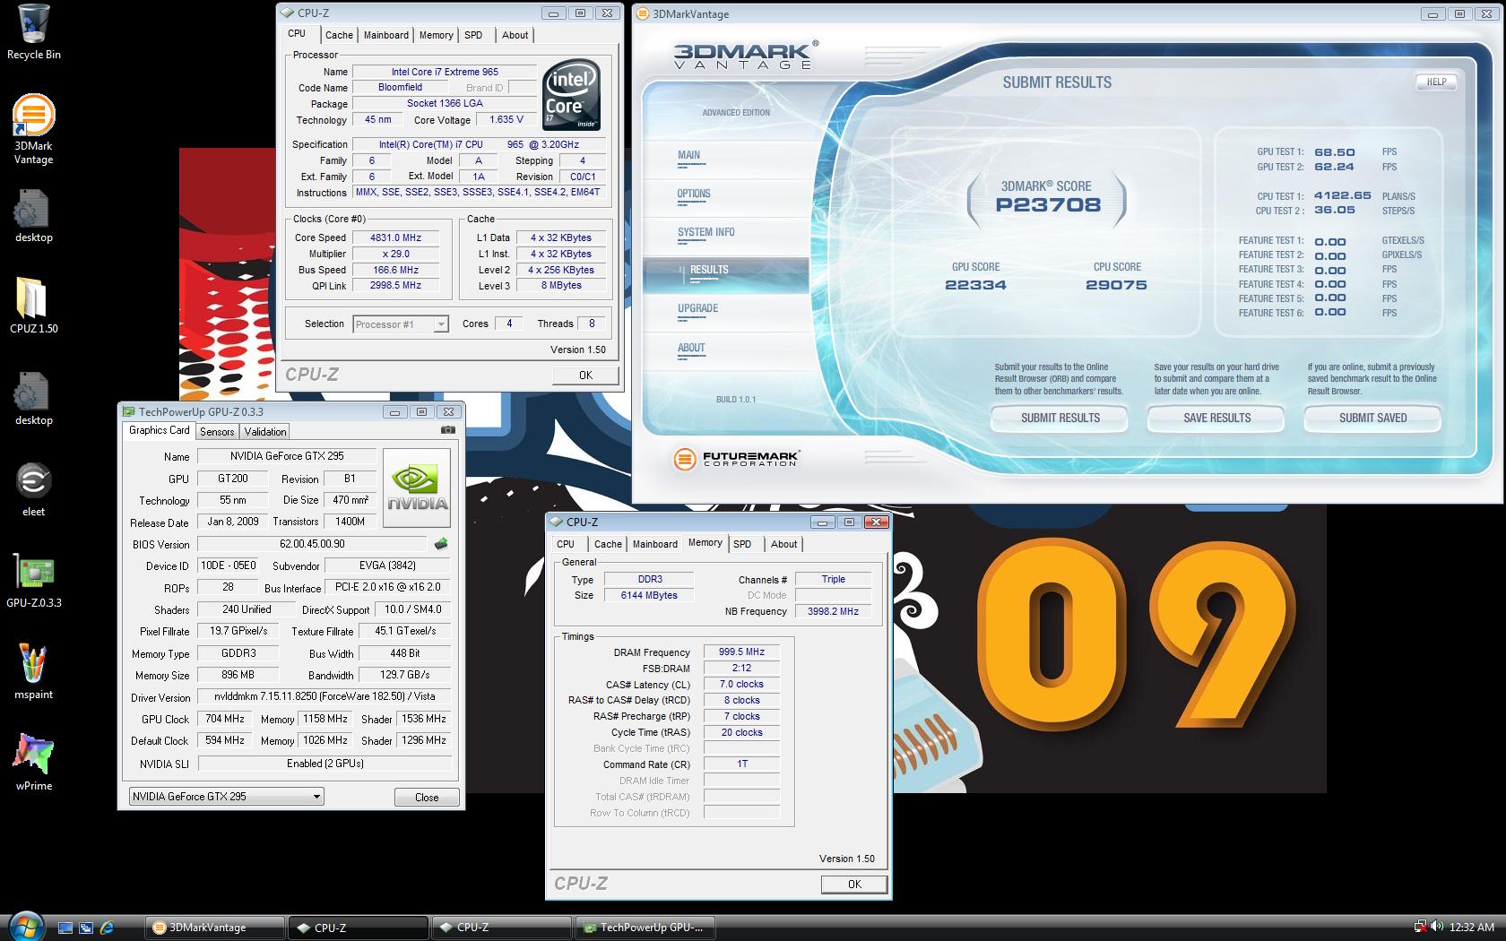Click OK in the CPU-Z processor window

pos(585,376)
